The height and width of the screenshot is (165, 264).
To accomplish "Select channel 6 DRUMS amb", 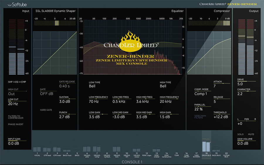I will pyautogui.click(x=87, y=155).
